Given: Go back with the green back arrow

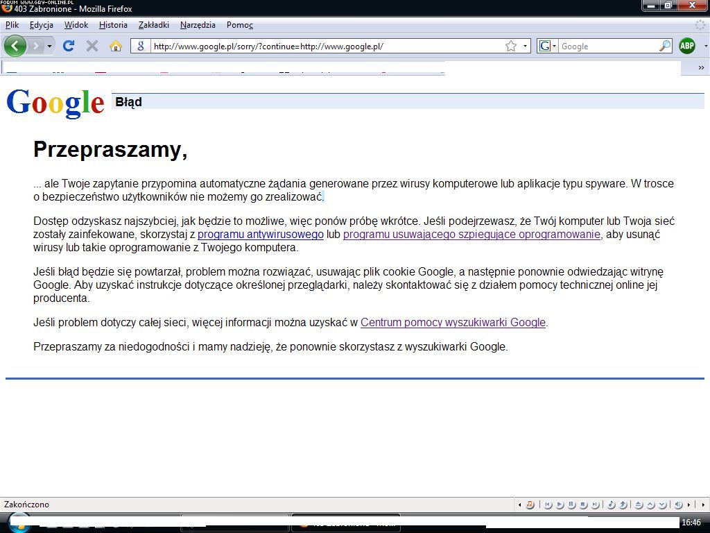Looking at the screenshot, I should point(15,46).
